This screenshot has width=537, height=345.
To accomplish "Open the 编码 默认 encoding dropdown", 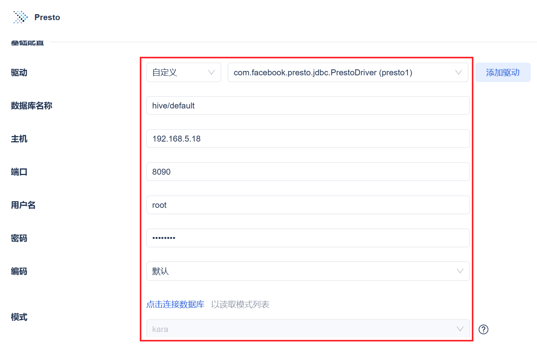I will [308, 271].
